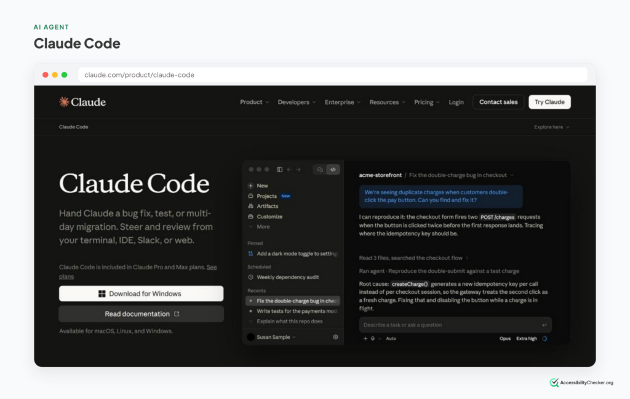
Task: Click the Ran agent step line
Action: point(439,271)
